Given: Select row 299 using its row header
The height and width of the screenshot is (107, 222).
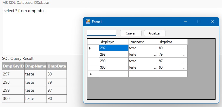Looking at the screenshot, I should point(93,61).
